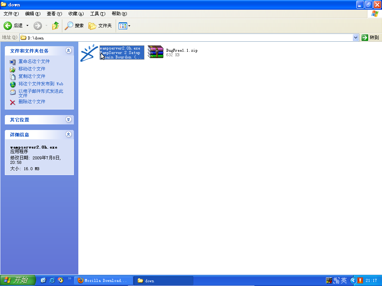Click 重命名这个文件 link

(34, 61)
